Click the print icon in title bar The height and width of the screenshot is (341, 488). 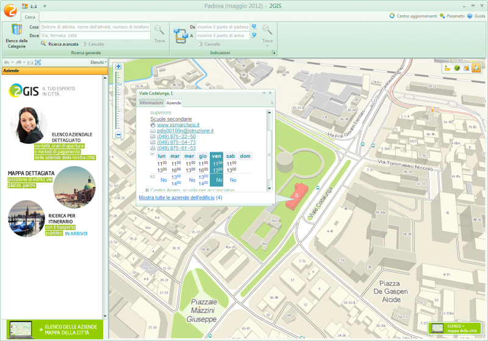click(34, 5)
